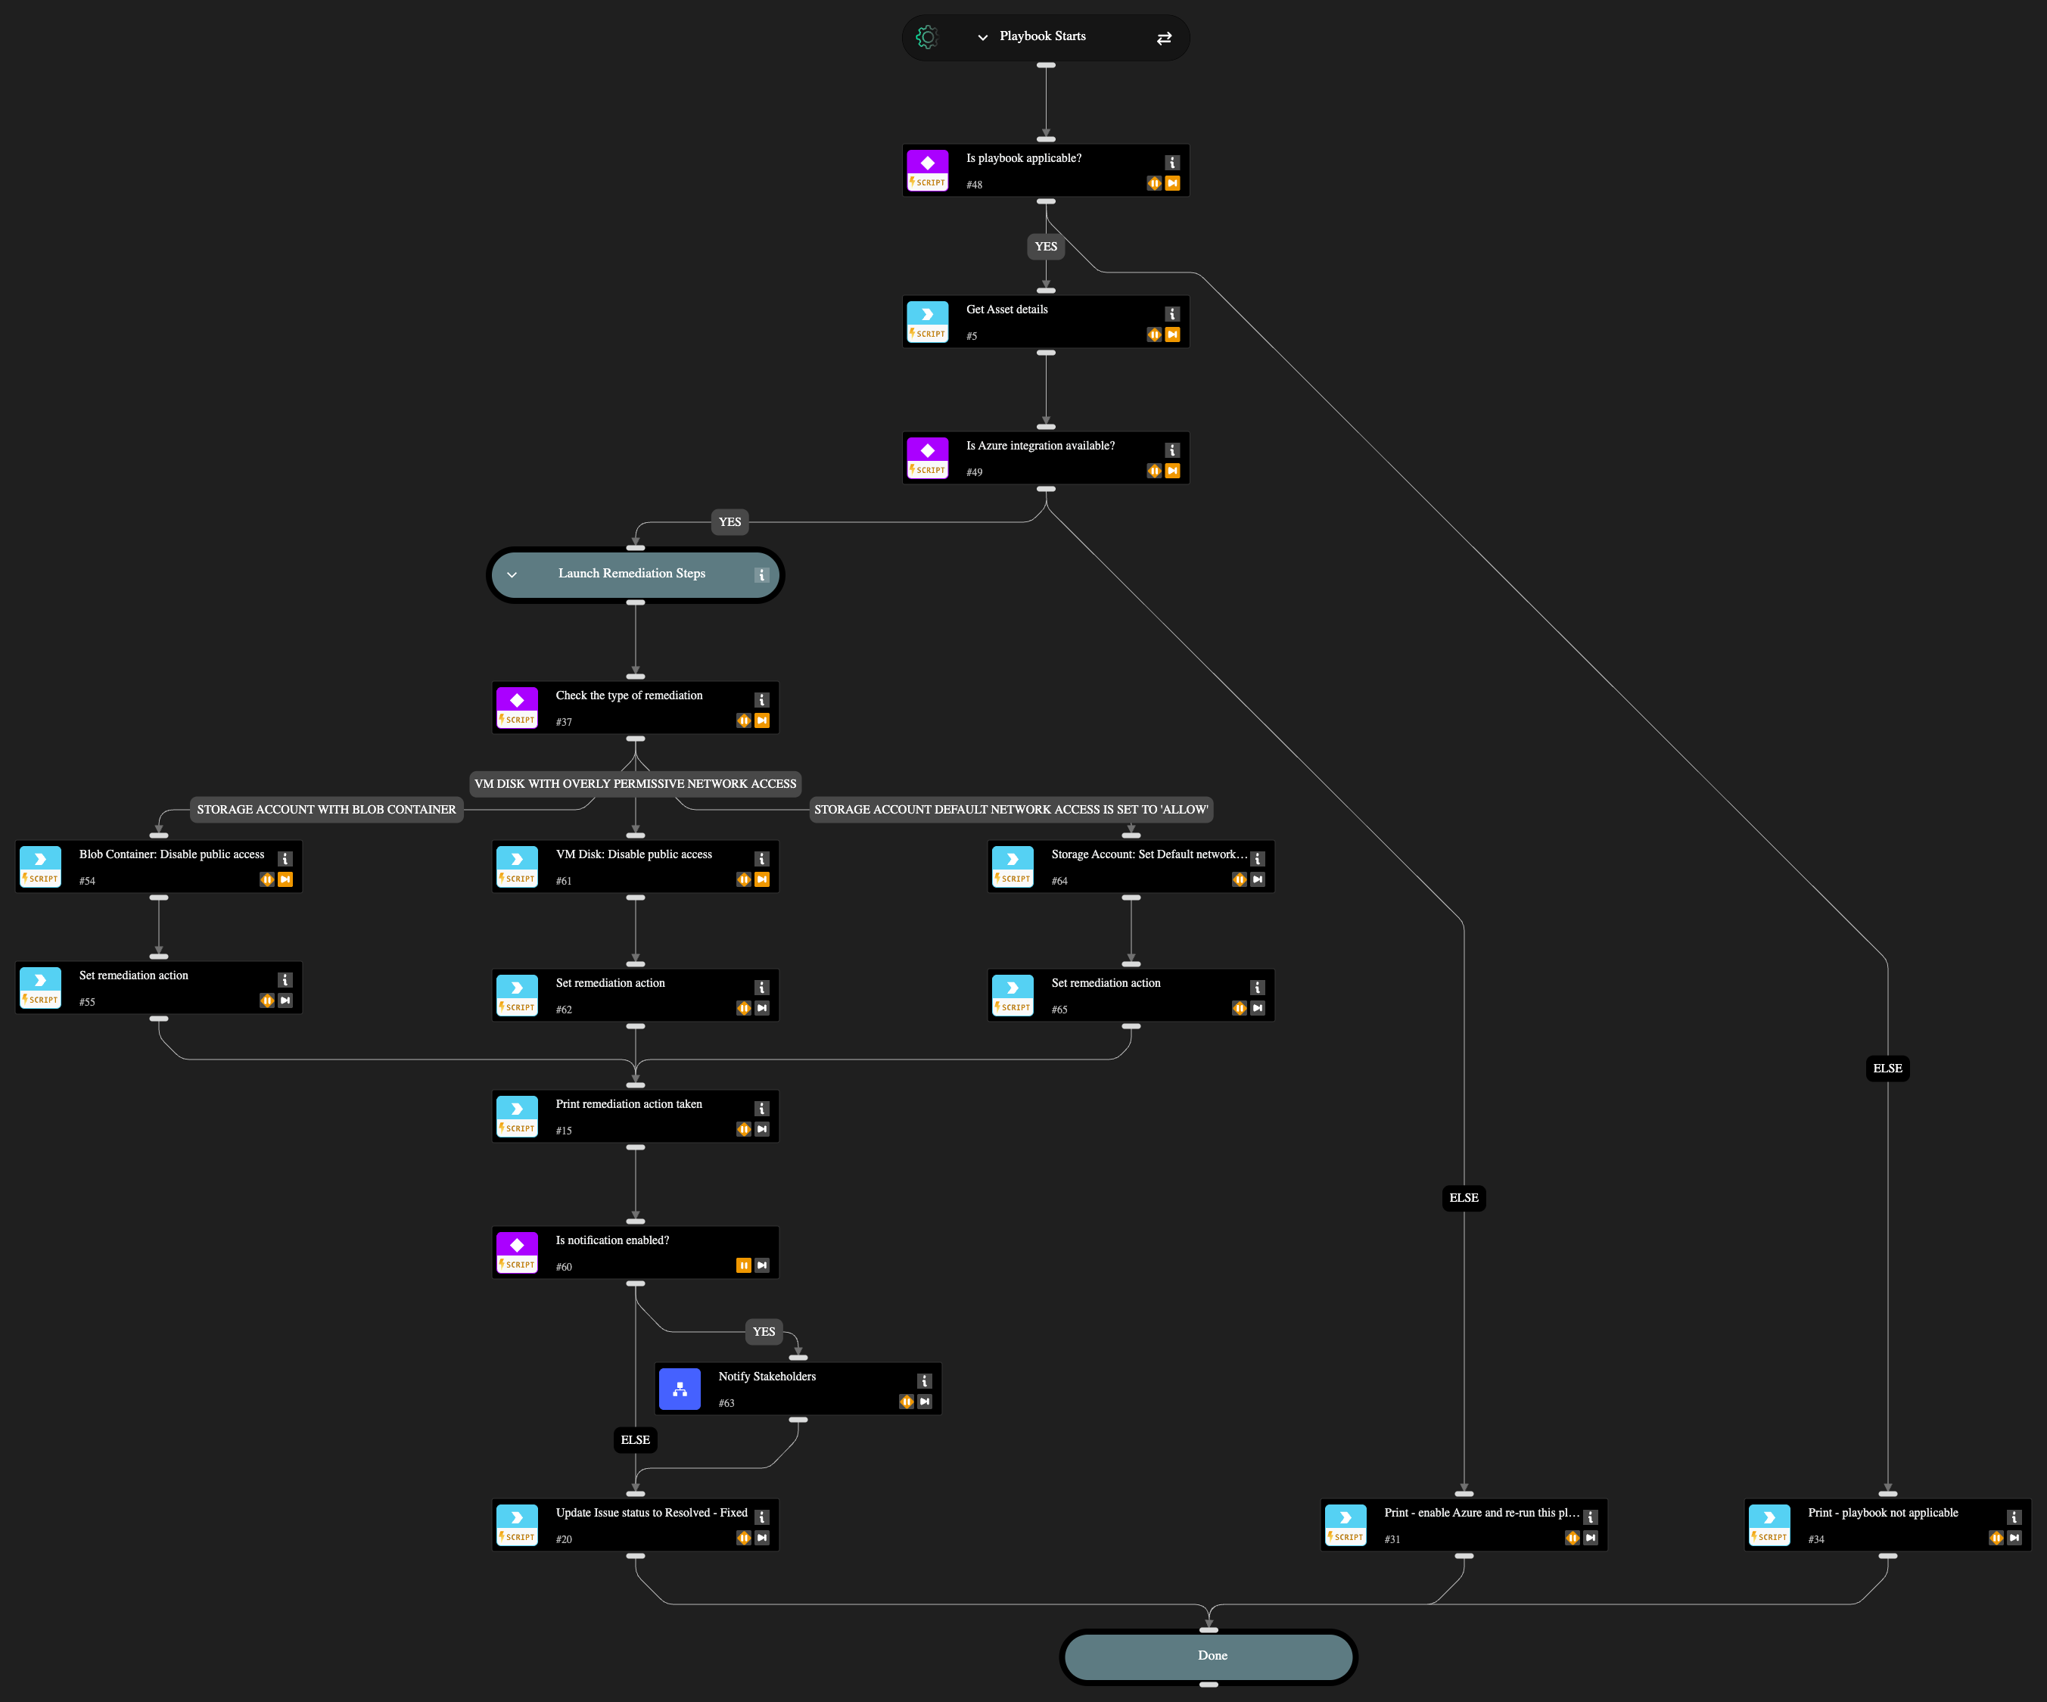Collapse the Launch Remediation Steps group via its chevron

tap(512, 574)
